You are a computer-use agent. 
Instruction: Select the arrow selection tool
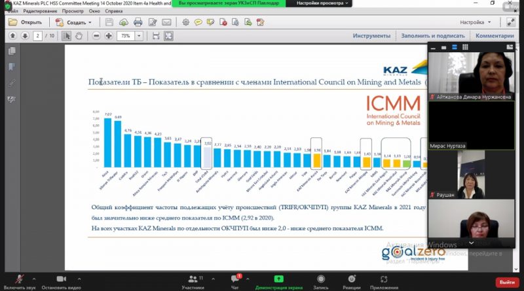(66, 36)
